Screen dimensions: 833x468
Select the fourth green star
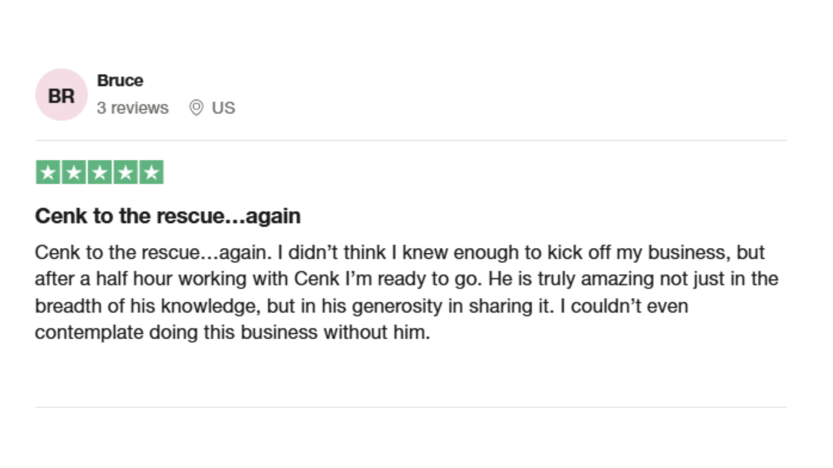click(125, 172)
